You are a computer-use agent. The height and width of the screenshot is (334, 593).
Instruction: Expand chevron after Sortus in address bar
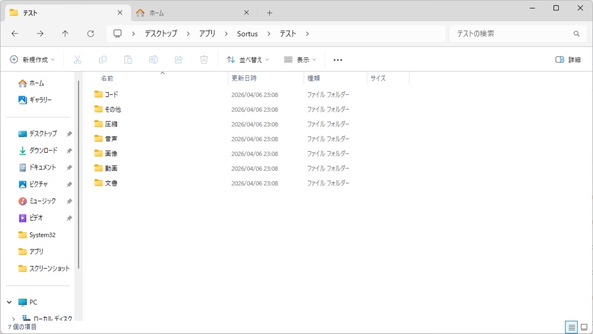point(269,34)
